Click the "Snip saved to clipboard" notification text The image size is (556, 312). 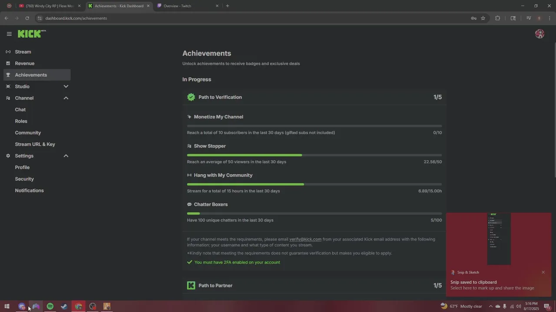473,282
